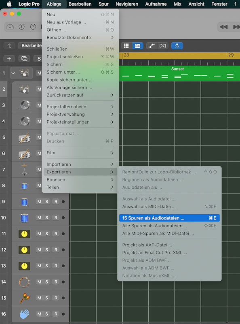Select the blue tom icon on track 9
This screenshot has width=240, height=324.
[x=24, y=202]
